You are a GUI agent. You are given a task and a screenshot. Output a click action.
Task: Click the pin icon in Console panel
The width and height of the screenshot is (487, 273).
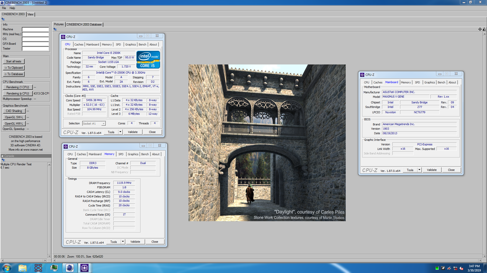point(3,160)
